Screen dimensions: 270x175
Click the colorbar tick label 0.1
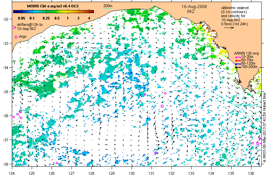click(x=32, y=18)
